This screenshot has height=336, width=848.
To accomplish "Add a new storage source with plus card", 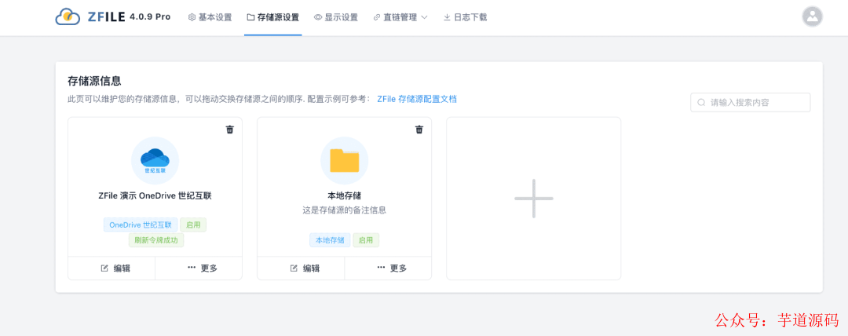I will (533, 199).
